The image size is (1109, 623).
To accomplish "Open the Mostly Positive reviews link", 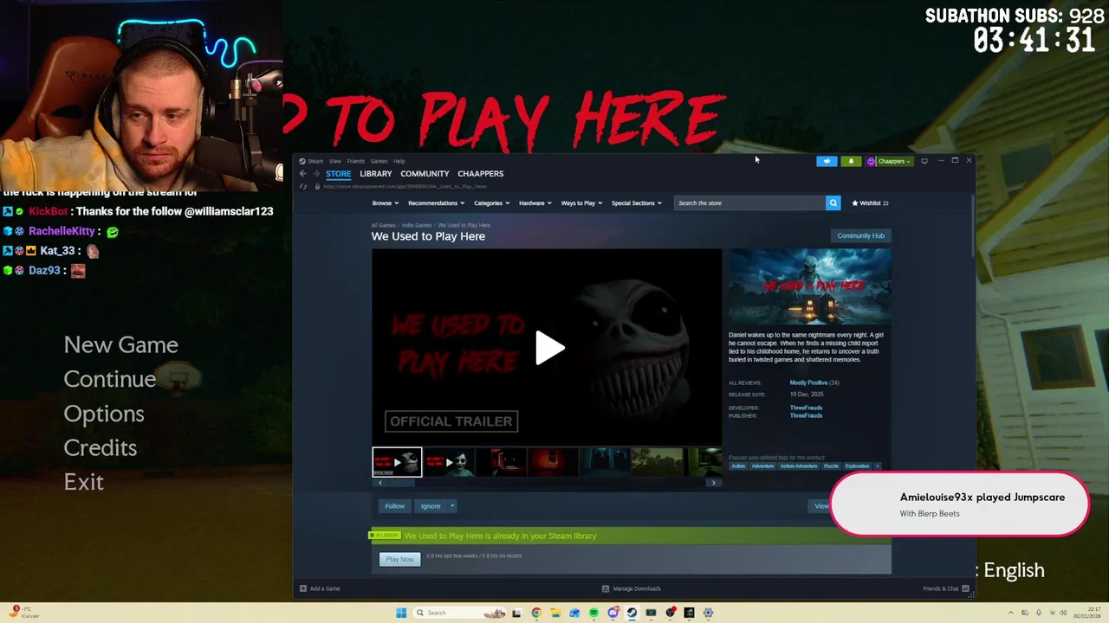I will pyautogui.click(x=807, y=382).
